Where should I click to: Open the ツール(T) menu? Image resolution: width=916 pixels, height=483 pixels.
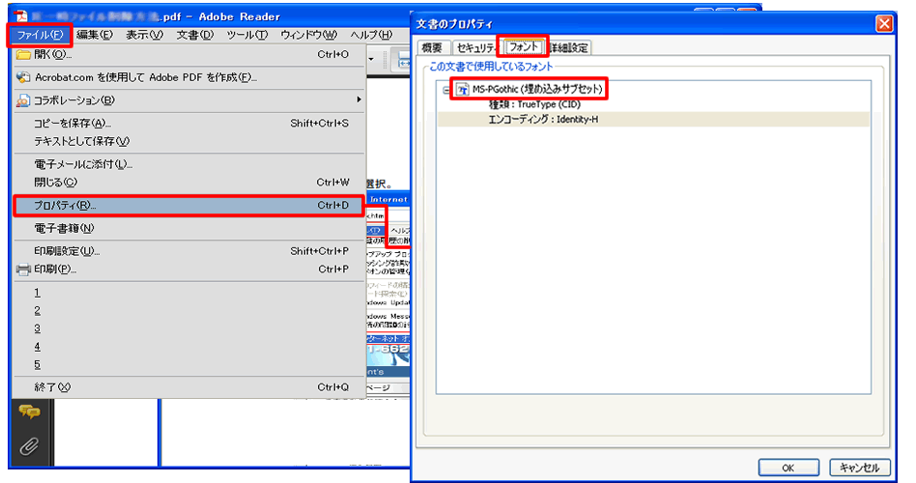[x=247, y=35]
